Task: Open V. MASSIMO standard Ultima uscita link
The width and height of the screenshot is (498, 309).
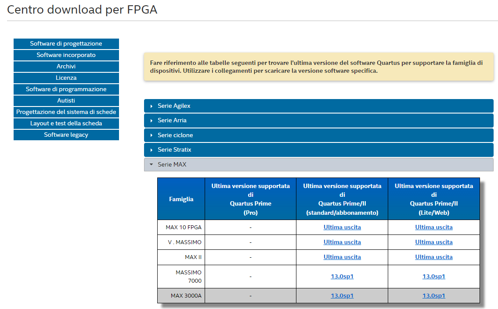Action: (342, 242)
